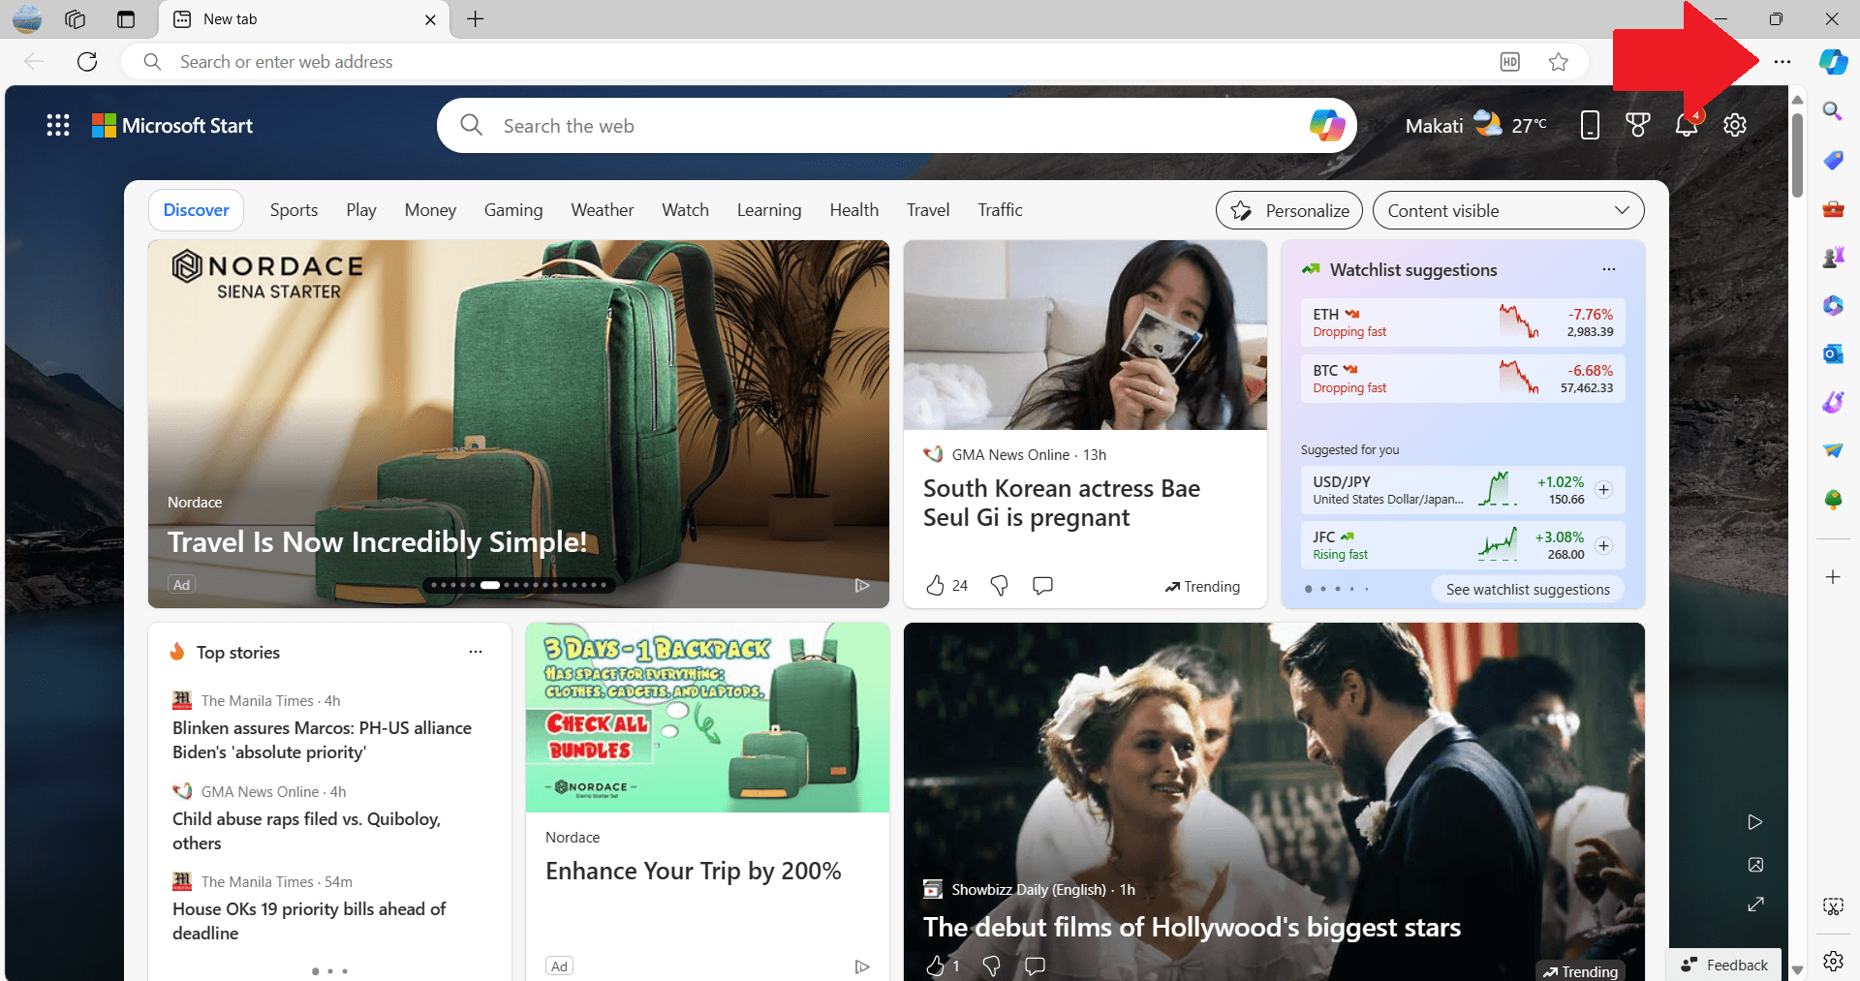The height and width of the screenshot is (981, 1860).
Task: Click the BTC Dropping fast row
Action: click(1463, 379)
